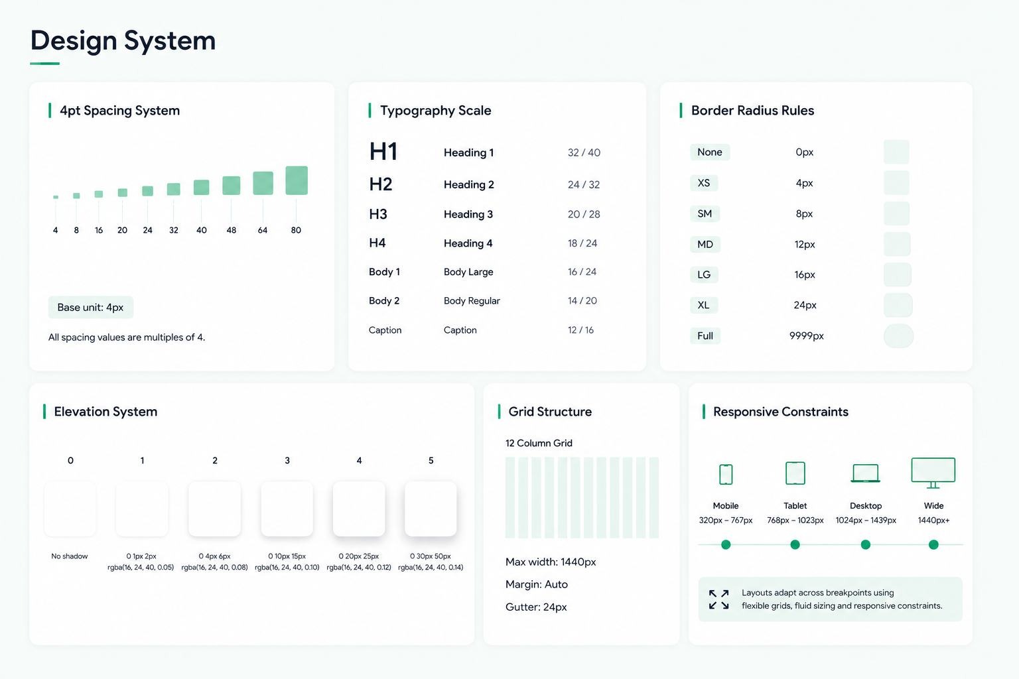Click the radius preview swatch in the XS row
1019x679 pixels.
[x=896, y=182]
